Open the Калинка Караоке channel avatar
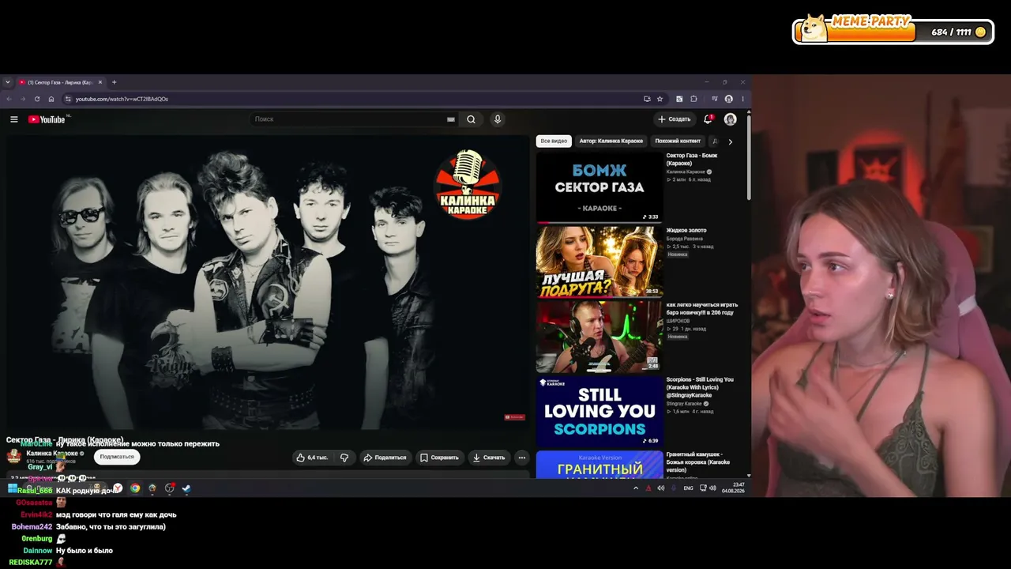This screenshot has width=1011, height=569. (13, 456)
